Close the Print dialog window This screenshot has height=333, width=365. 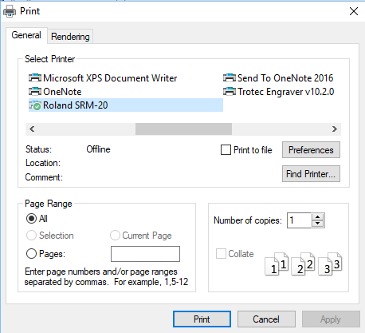coord(354,11)
